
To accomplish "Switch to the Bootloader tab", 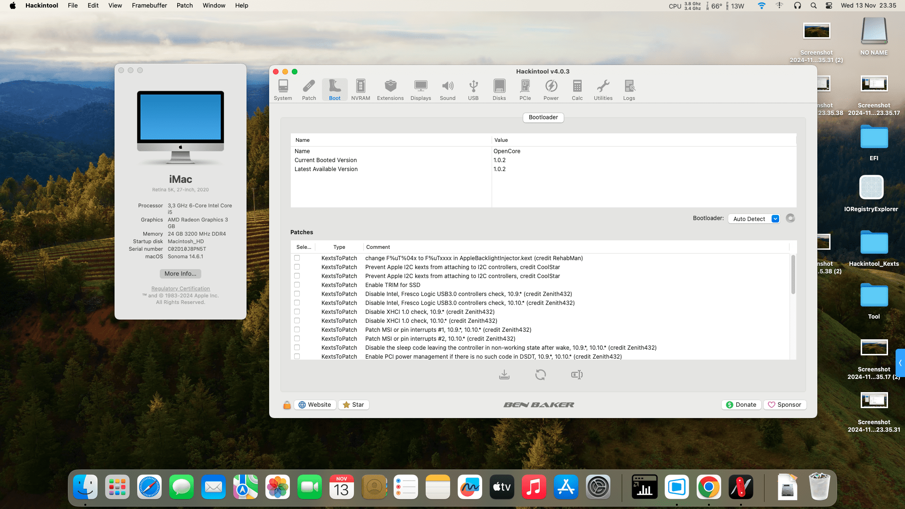I will [543, 117].
